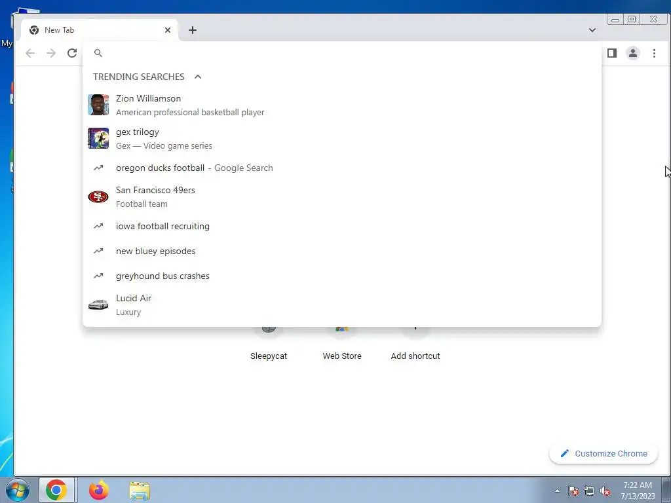Toggle the side panel icon
This screenshot has height=503, width=671.
[612, 53]
